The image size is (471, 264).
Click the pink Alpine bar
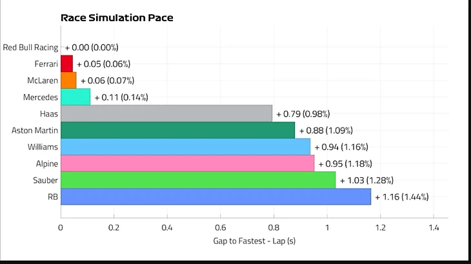pyautogui.click(x=187, y=164)
